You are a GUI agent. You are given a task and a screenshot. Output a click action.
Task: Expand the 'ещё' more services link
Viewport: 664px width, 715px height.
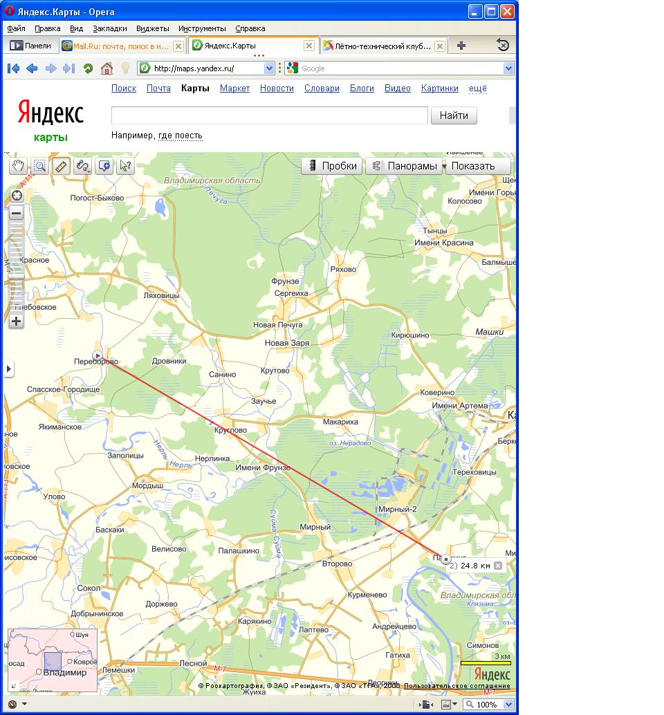click(478, 89)
